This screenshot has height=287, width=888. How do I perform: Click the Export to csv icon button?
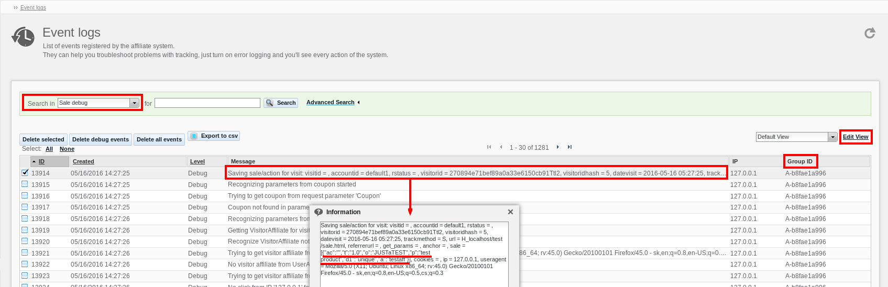[x=214, y=136]
